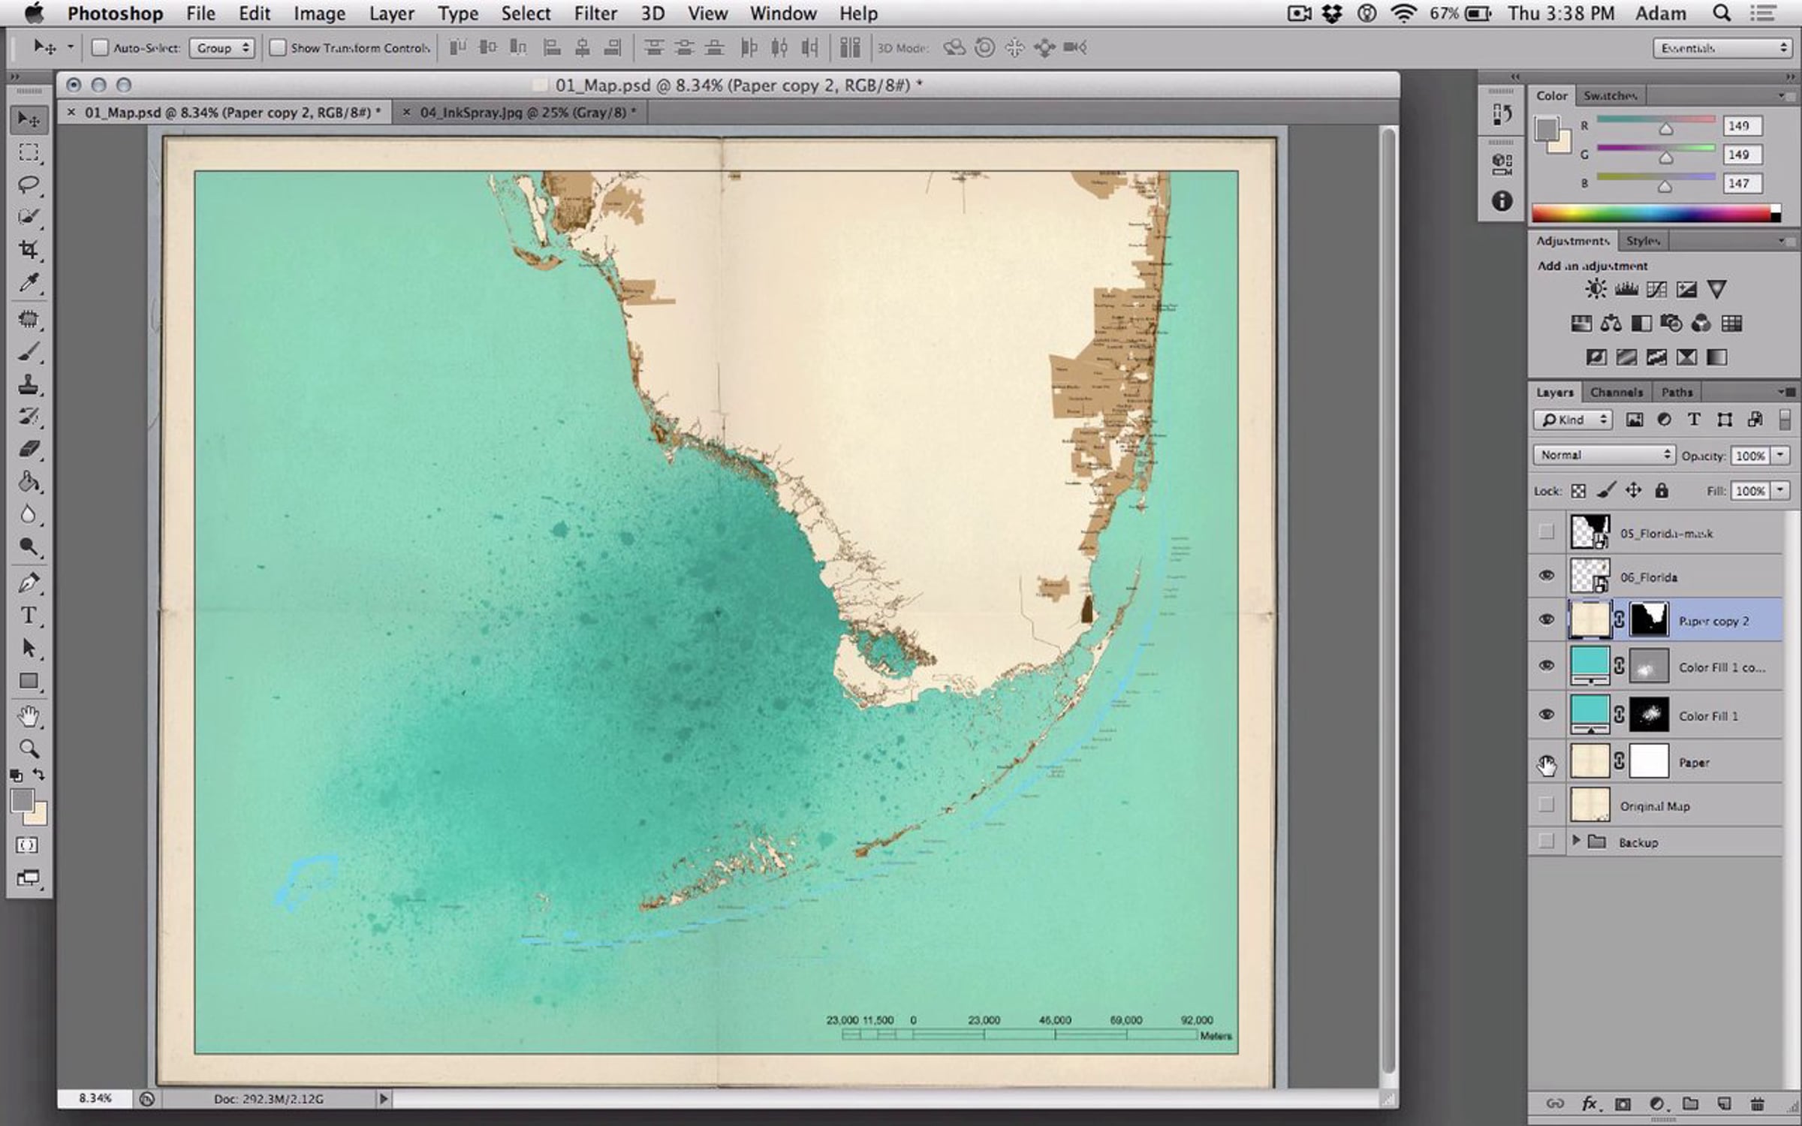Open the Fill slider dropdown arrow
This screenshot has height=1126, width=1802.
coord(1780,490)
